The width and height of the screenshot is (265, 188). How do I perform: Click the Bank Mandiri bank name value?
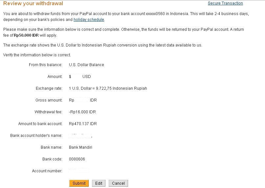80,147
